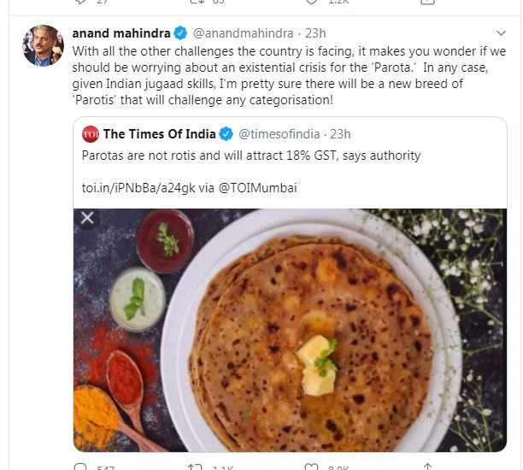Expand the tweet options chevron

pyautogui.click(x=501, y=33)
